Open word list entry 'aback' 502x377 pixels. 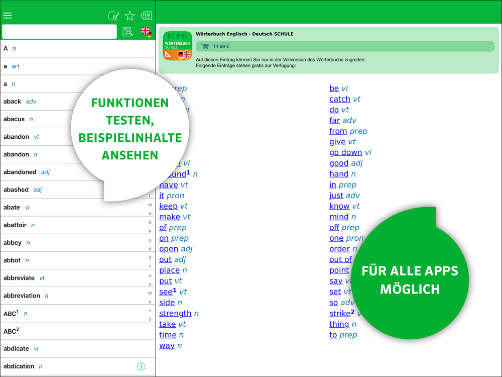coord(39,102)
